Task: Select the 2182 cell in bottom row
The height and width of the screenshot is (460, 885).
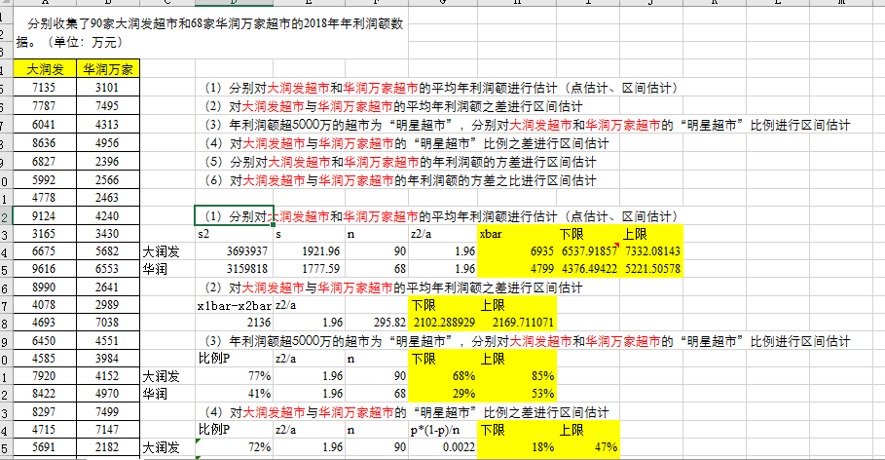Action: (108, 447)
